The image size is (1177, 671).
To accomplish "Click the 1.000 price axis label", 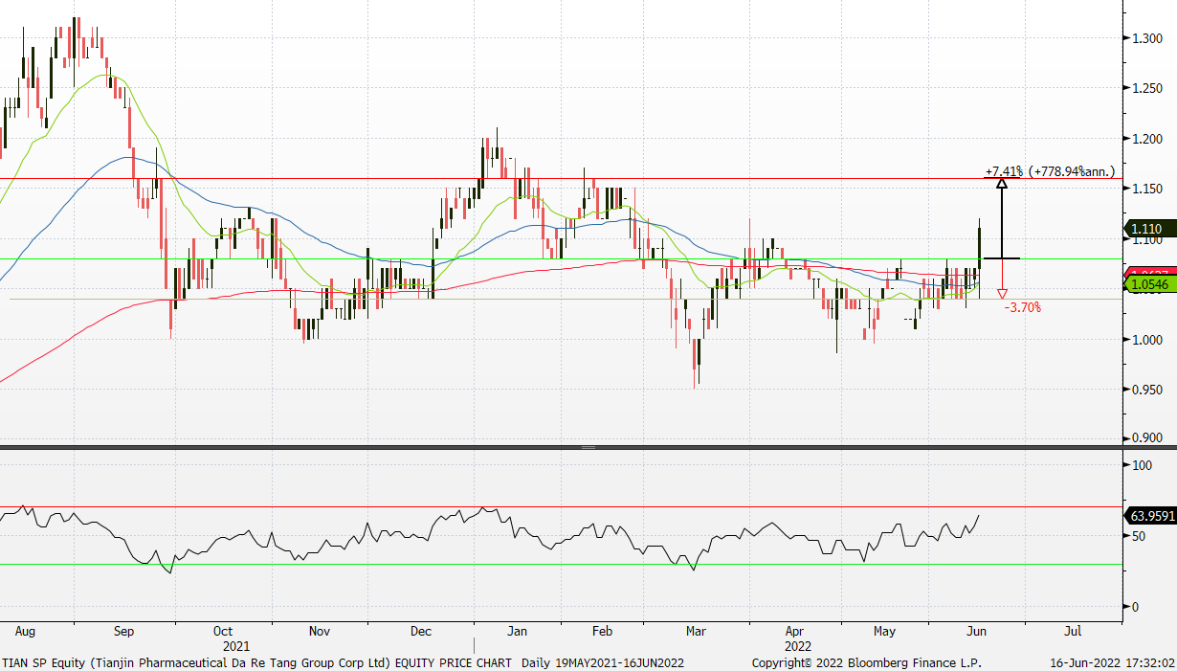I will [x=1146, y=340].
